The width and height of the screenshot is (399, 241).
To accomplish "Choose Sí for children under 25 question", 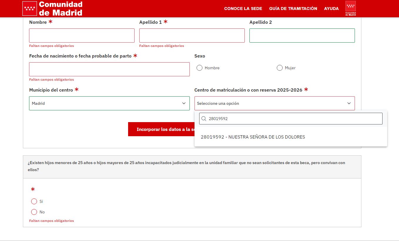I will [34, 201].
